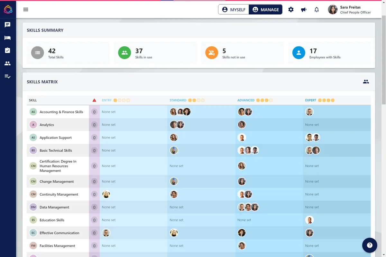386x257 pixels.
Task: Open Certification: Degree In Human Resources Management
Action: 58,166
